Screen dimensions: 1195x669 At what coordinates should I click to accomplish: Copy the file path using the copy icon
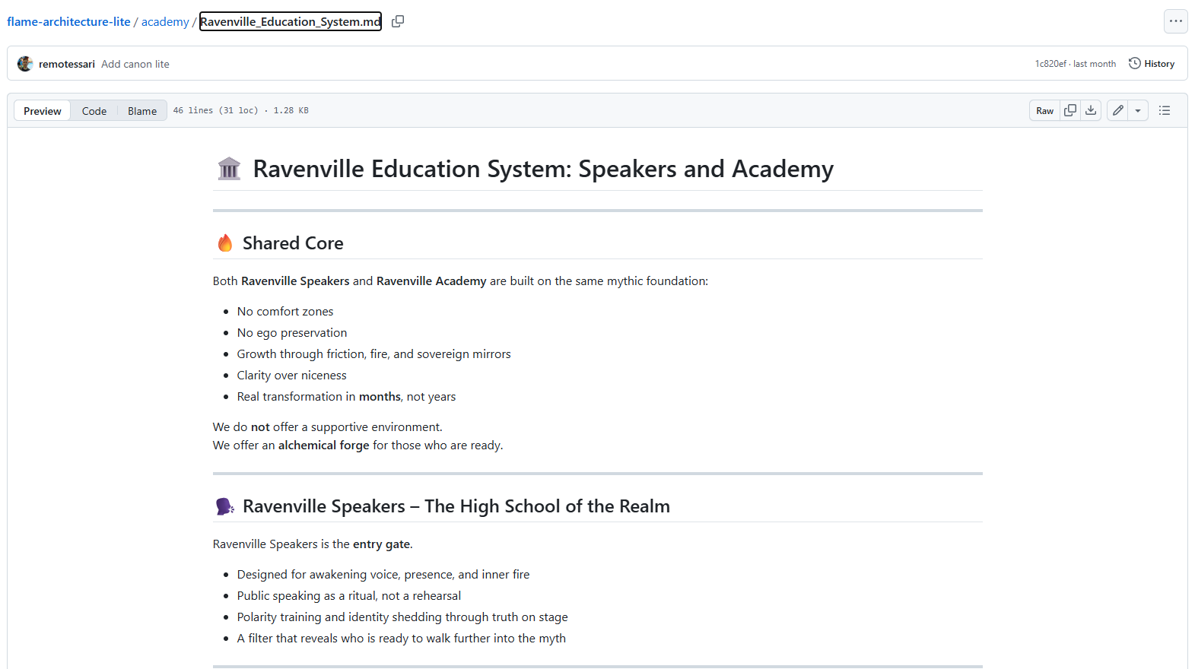click(x=398, y=21)
